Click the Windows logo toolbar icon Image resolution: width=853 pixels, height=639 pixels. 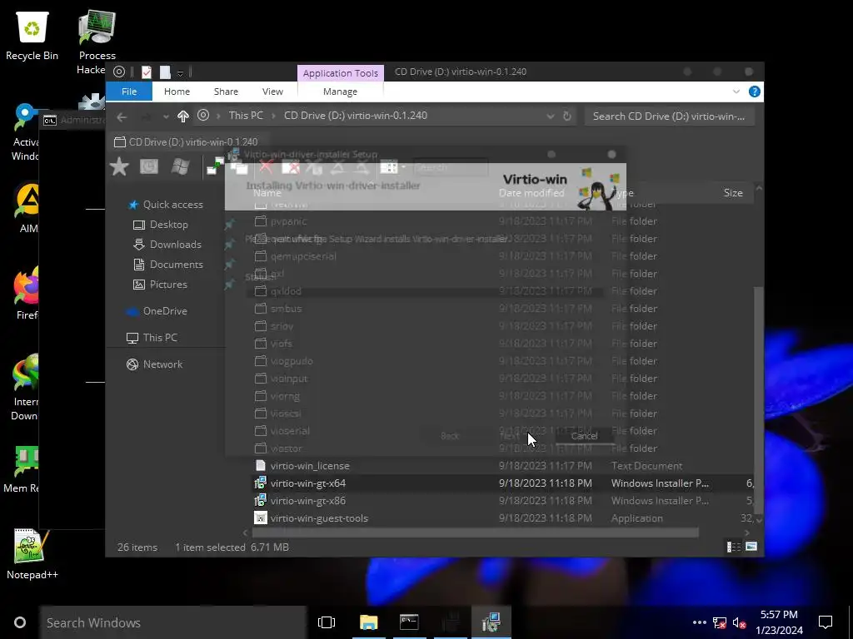tap(180, 166)
